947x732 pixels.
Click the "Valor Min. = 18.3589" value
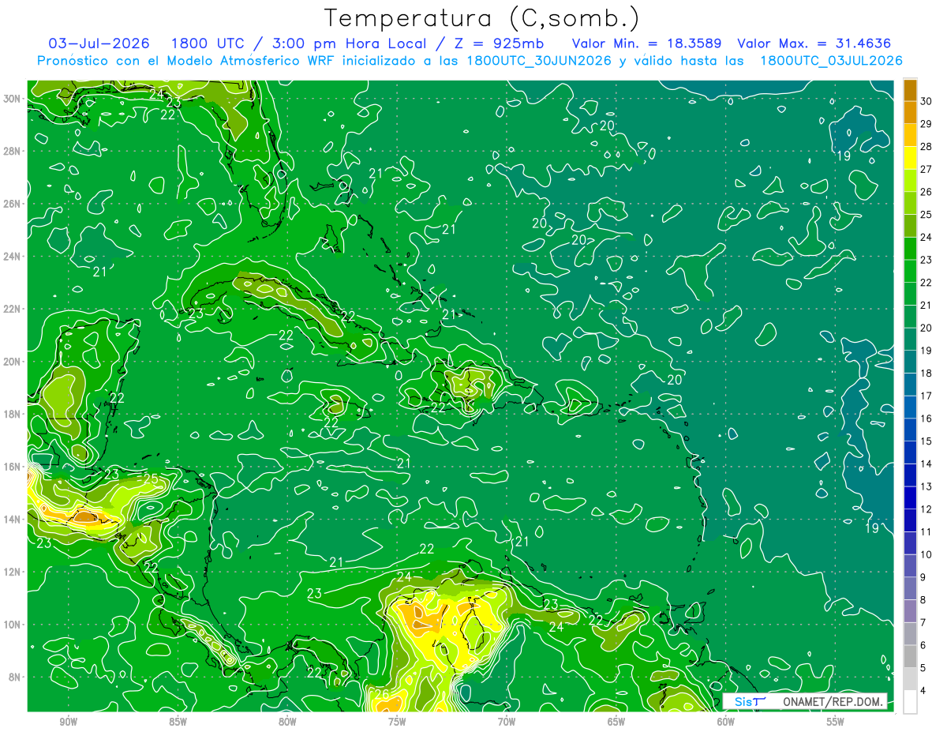[x=646, y=43]
